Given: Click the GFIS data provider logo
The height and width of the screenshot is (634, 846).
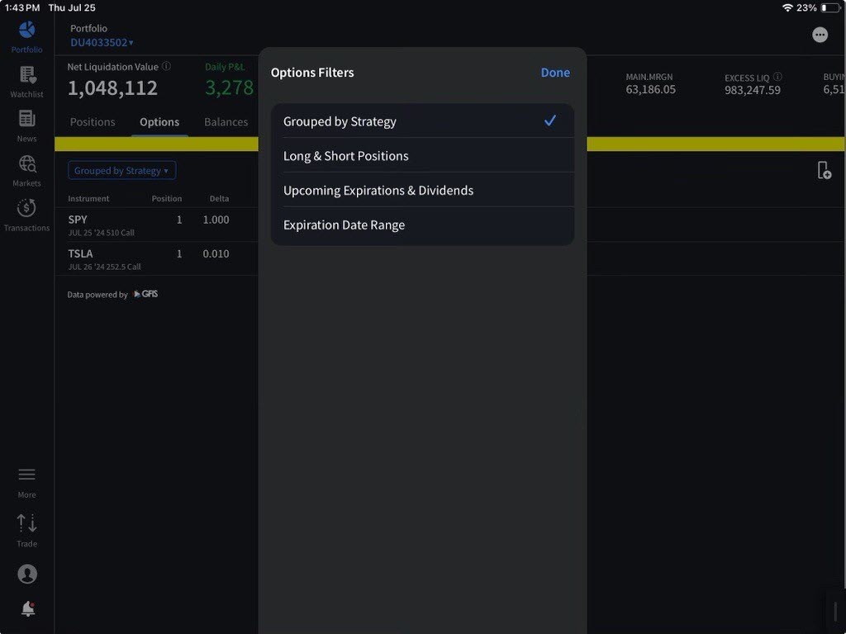Looking at the screenshot, I should pos(145,294).
